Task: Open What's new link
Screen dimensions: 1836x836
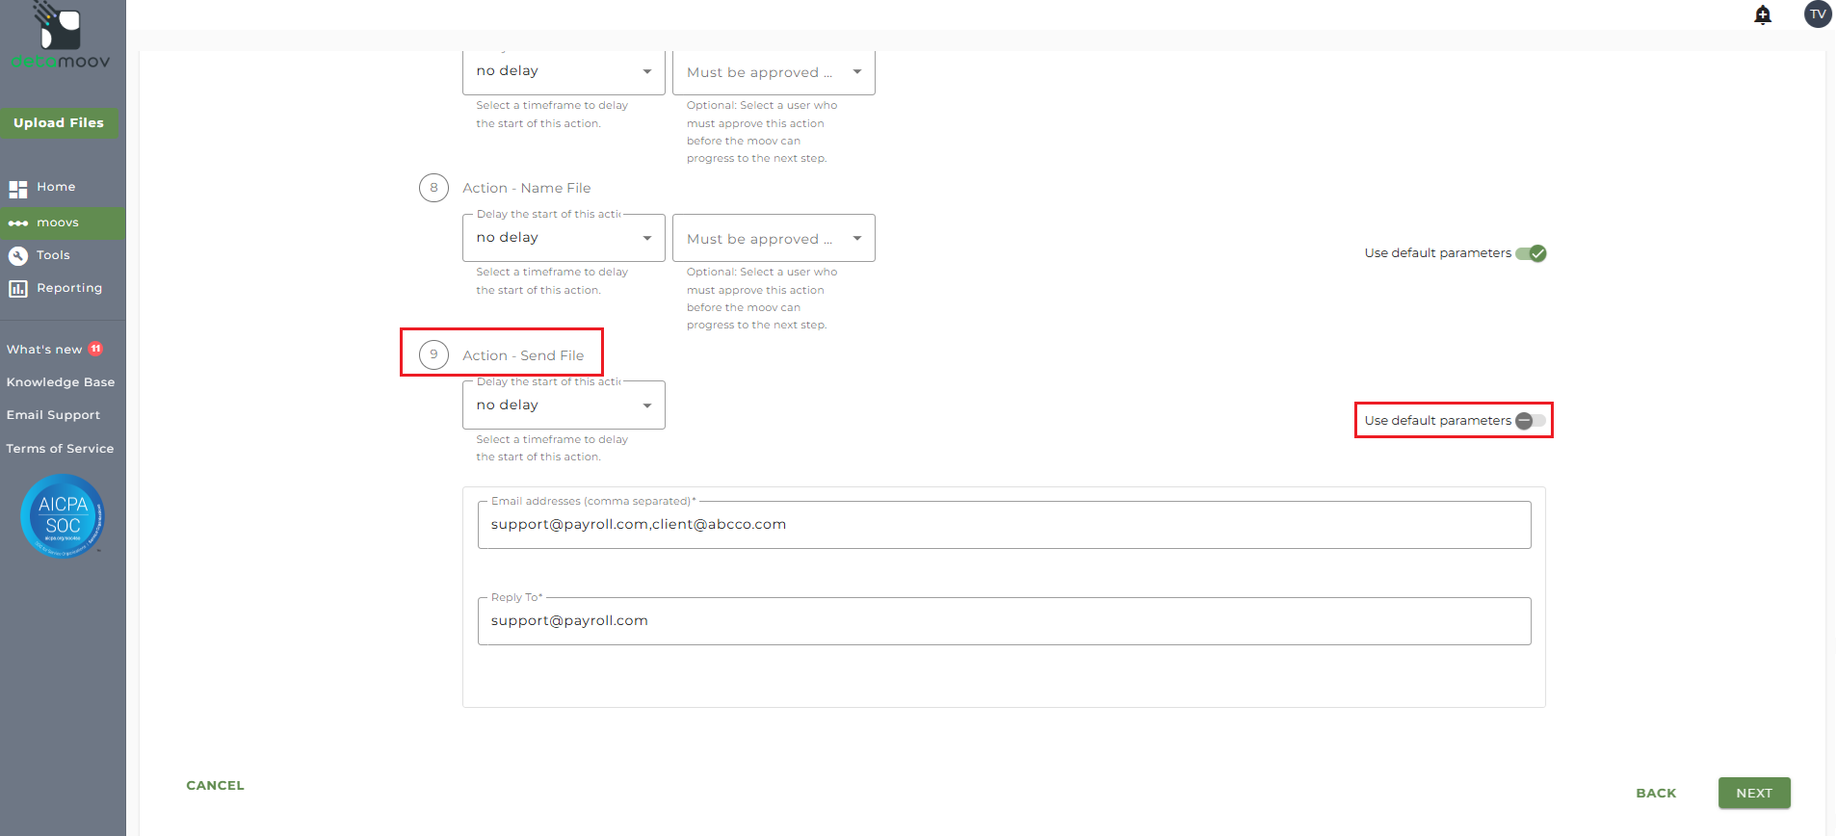Action: click(x=44, y=350)
